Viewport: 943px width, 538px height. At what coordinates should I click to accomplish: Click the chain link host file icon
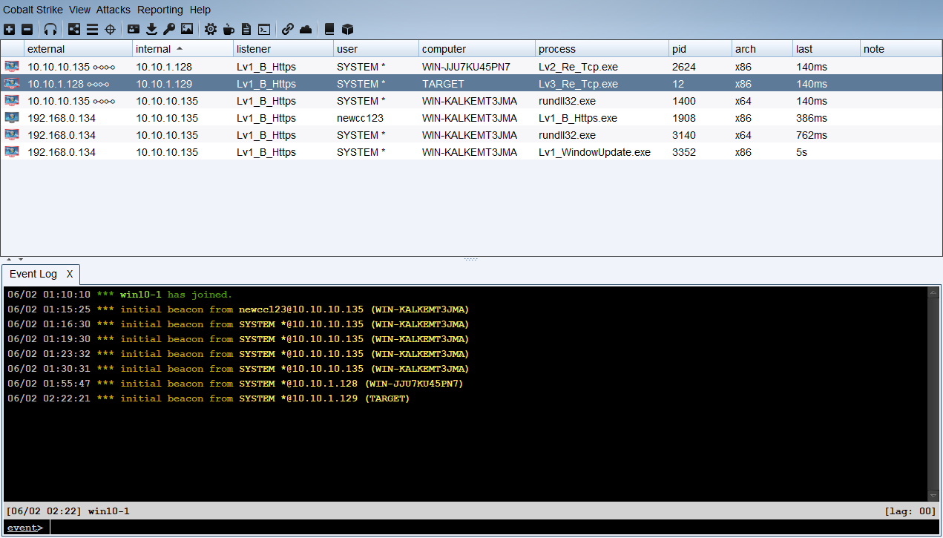(x=288, y=30)
